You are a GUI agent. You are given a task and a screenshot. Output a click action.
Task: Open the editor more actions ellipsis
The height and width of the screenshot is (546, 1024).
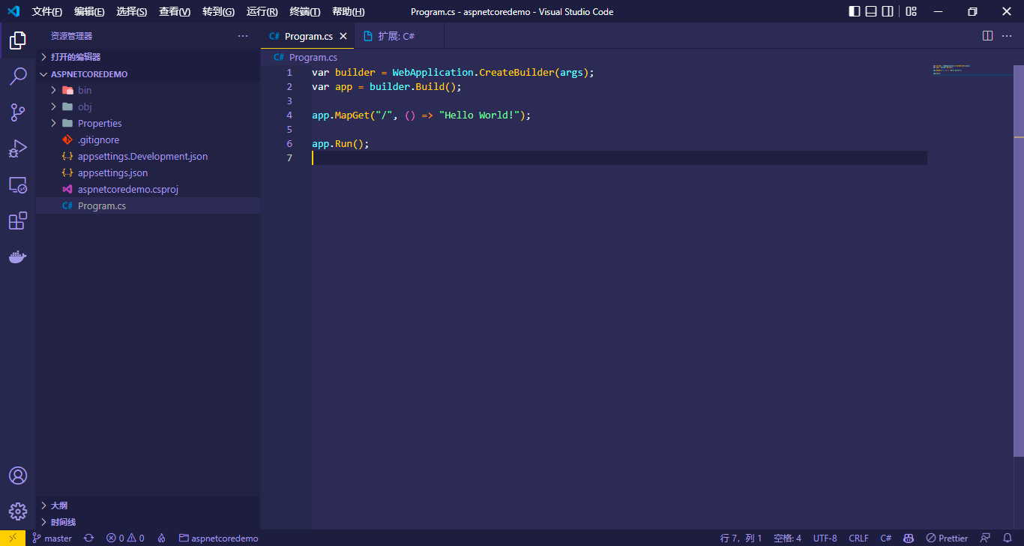pyautogui.click(x=1007, y=36)
